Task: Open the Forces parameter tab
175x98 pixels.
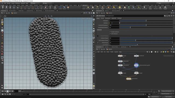Action: pyautogui.click(x=102, y=18)
